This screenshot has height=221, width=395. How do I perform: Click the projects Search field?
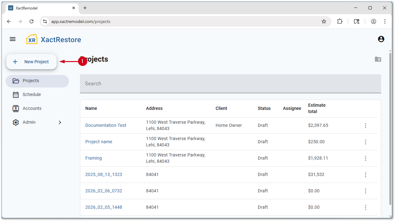[x=230, y=84]
